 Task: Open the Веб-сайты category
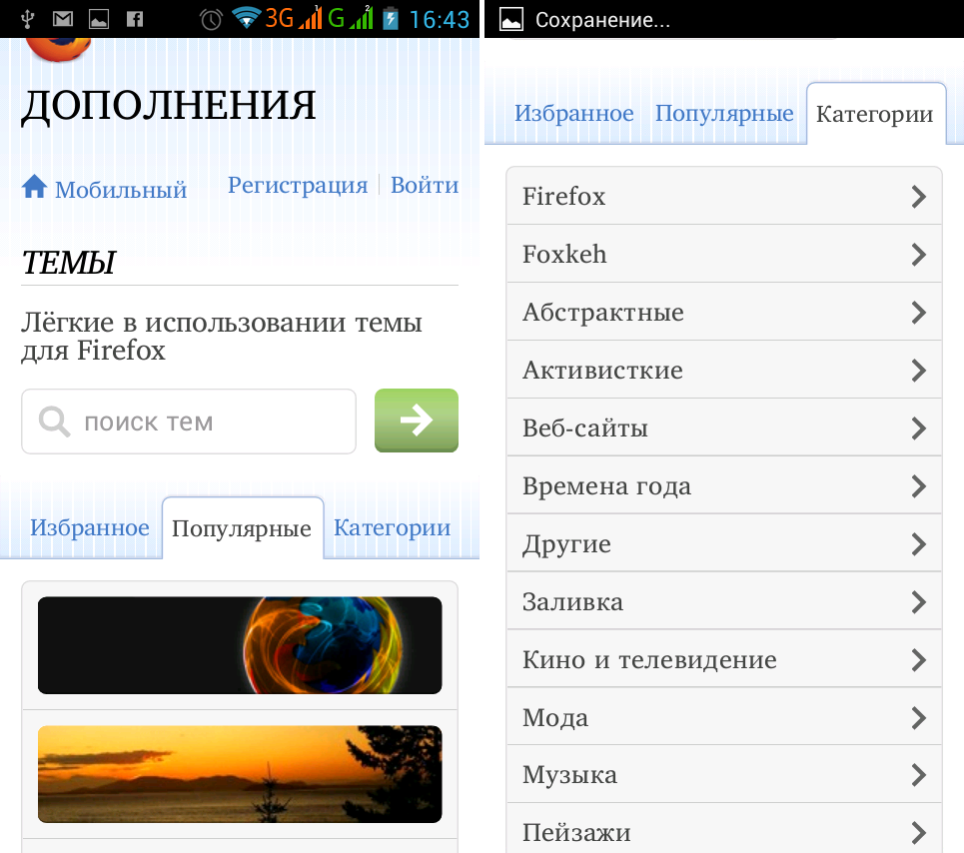pyautogui.click(x=724, y=427)
